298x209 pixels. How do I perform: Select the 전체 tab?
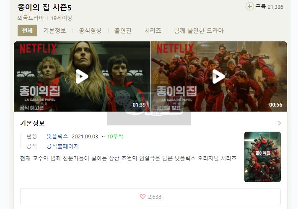pyautogui.click(x=27, y=31)
